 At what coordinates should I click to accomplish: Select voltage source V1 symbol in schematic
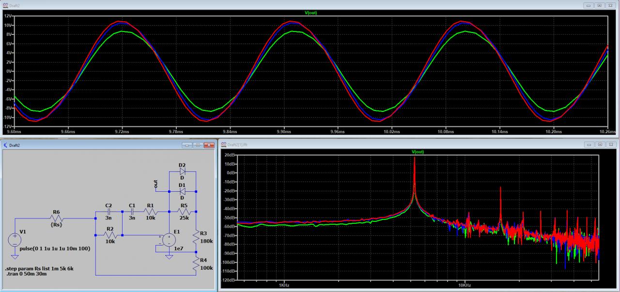coord(15,239)
